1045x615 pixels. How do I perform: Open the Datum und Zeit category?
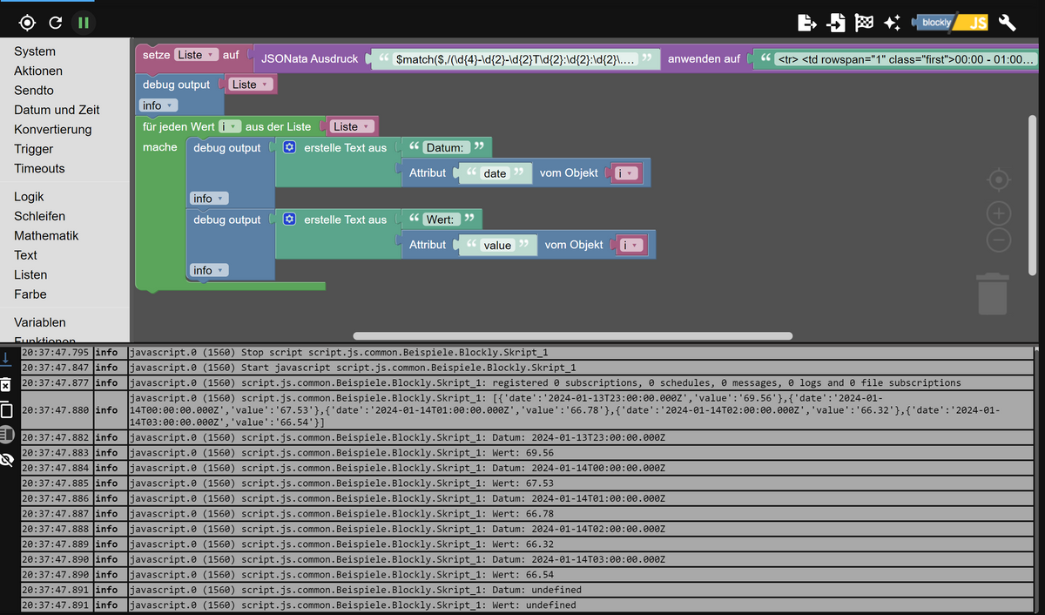pyautogui.click(x=57, y=110)
